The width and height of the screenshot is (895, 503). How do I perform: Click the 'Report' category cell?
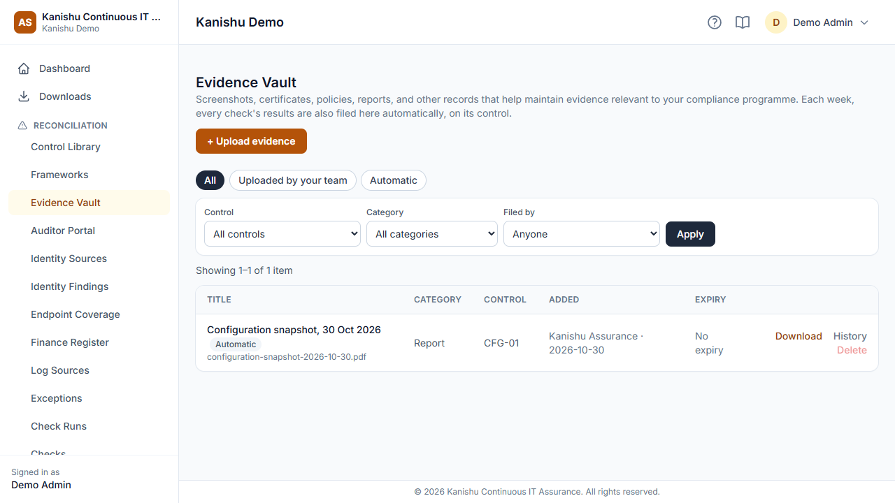coord(429,343)
